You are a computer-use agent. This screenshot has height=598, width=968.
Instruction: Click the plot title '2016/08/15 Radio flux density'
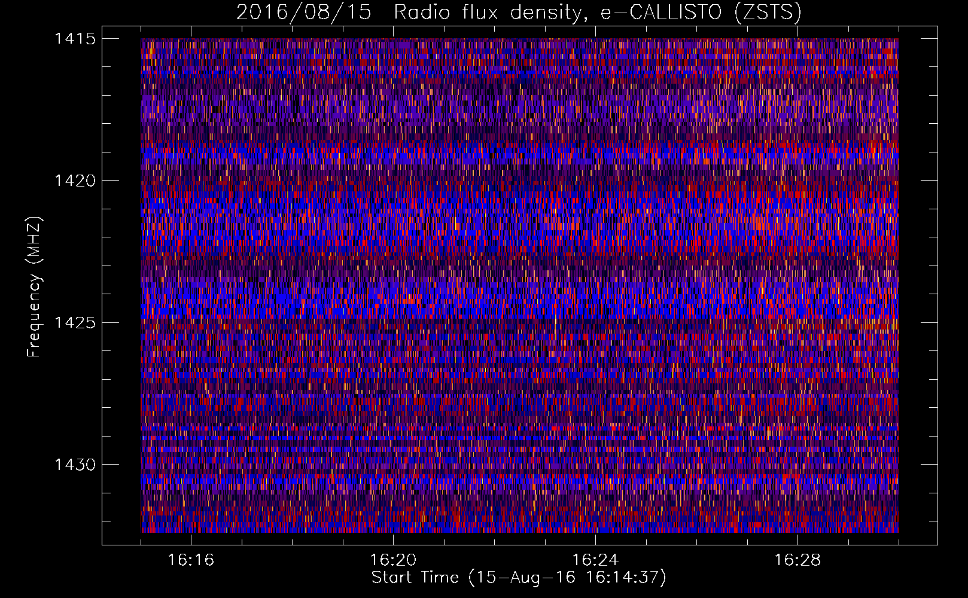click(519, 13)
